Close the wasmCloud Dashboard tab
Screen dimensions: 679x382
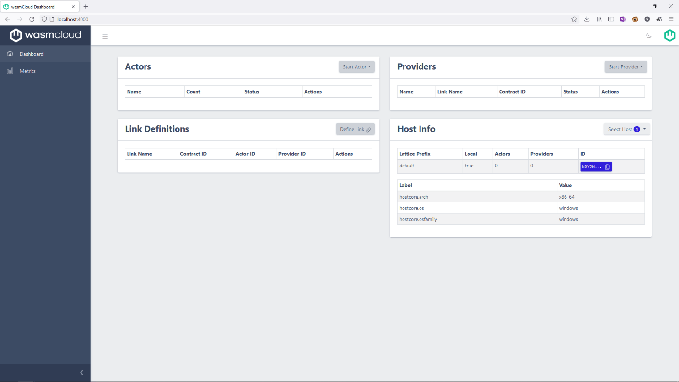click(x=73, y=7)
